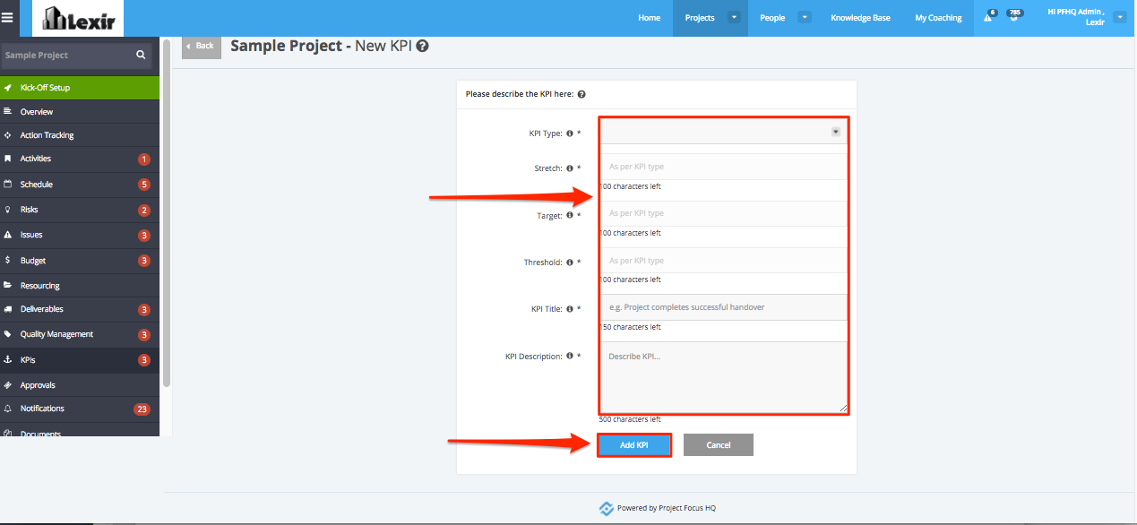Click '150 characters left' text
The width and height of the screenshot is (1137, 525).
[x=630, y=327]
